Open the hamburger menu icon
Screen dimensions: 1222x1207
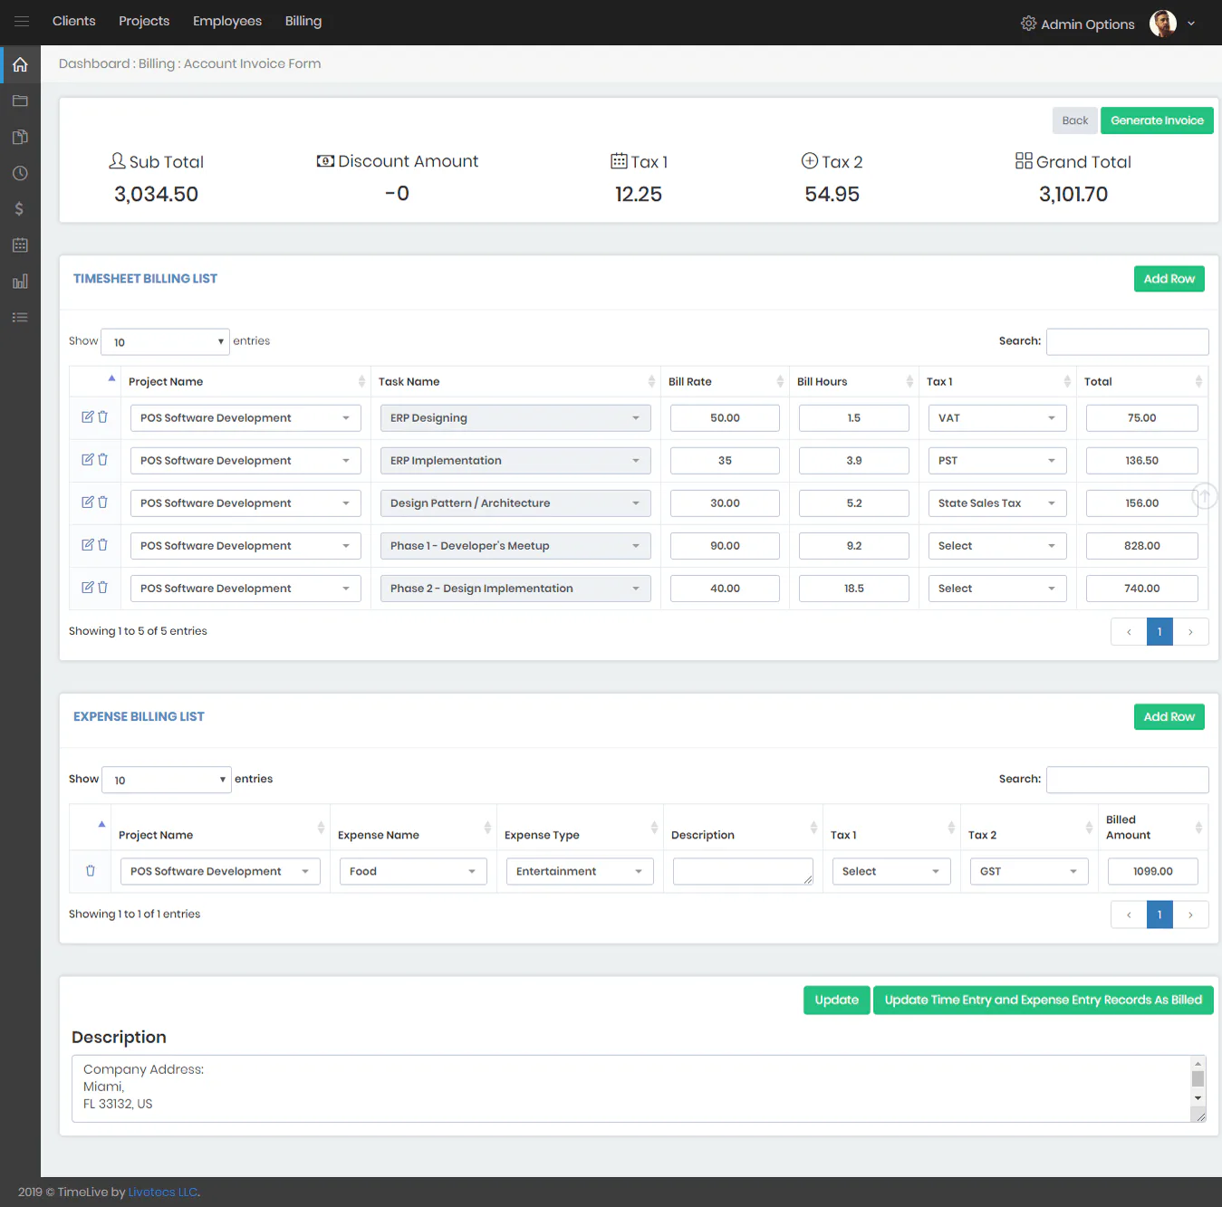tap(22, 22)
